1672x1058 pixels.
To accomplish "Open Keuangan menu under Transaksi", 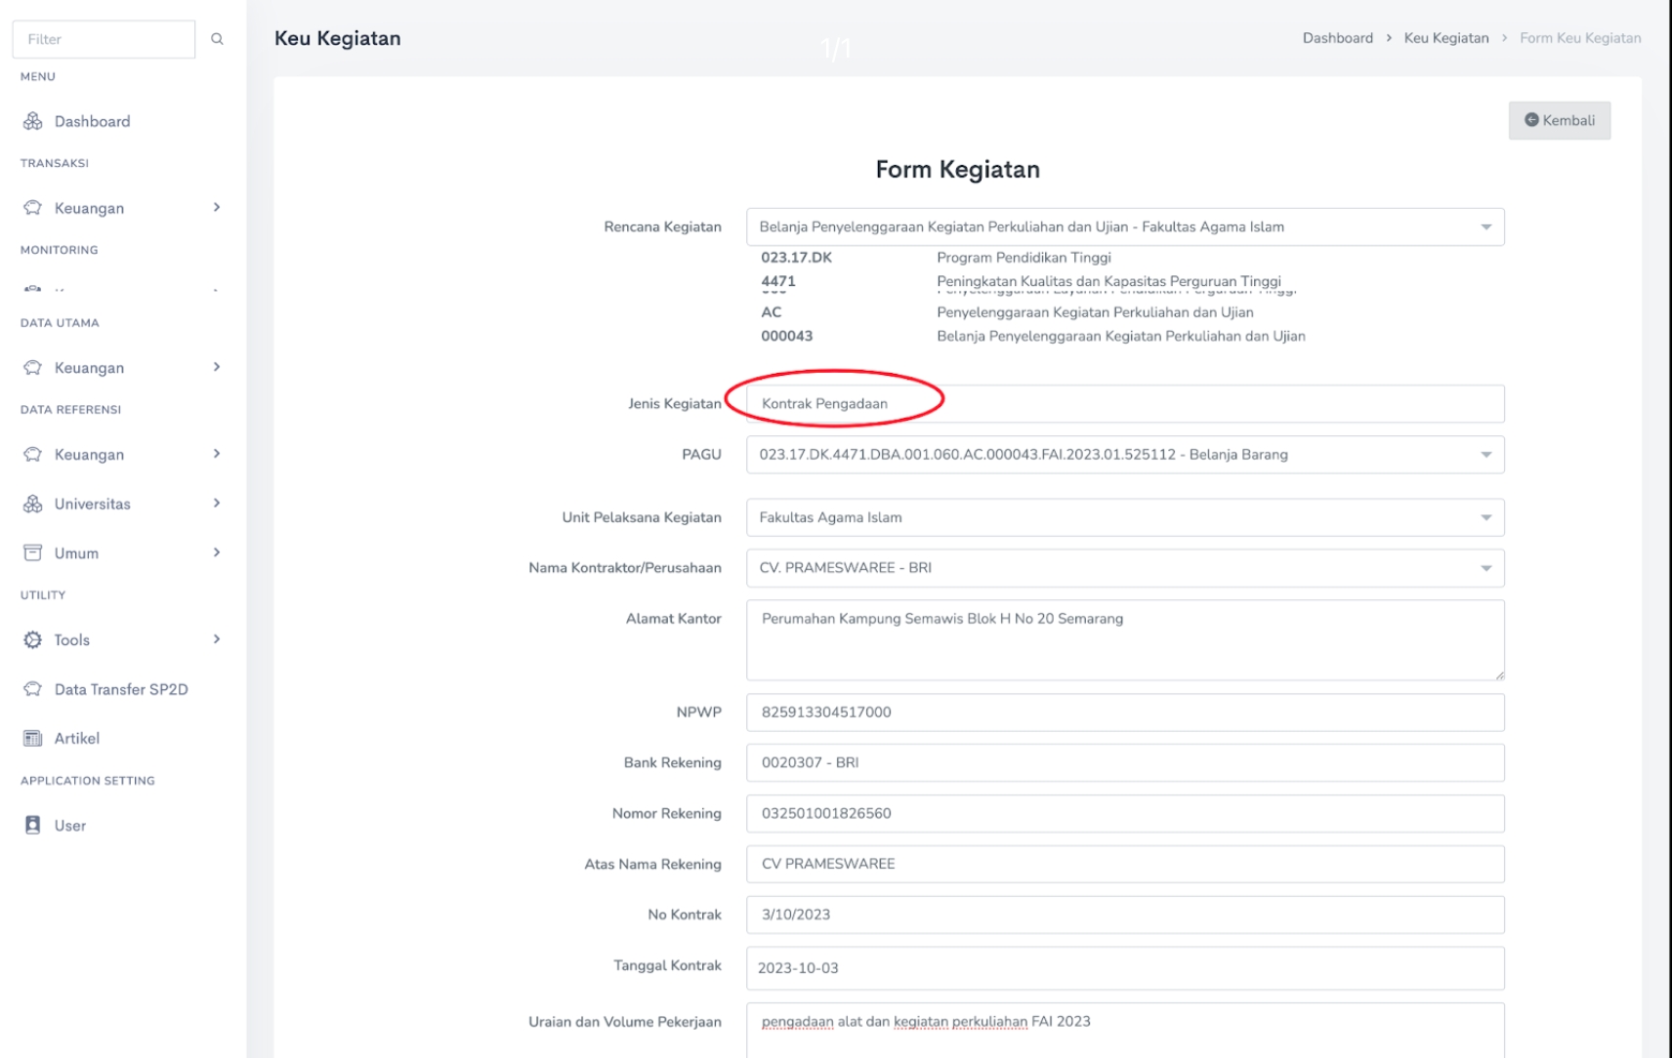I will pyautogui.click(x=89, y=208).
